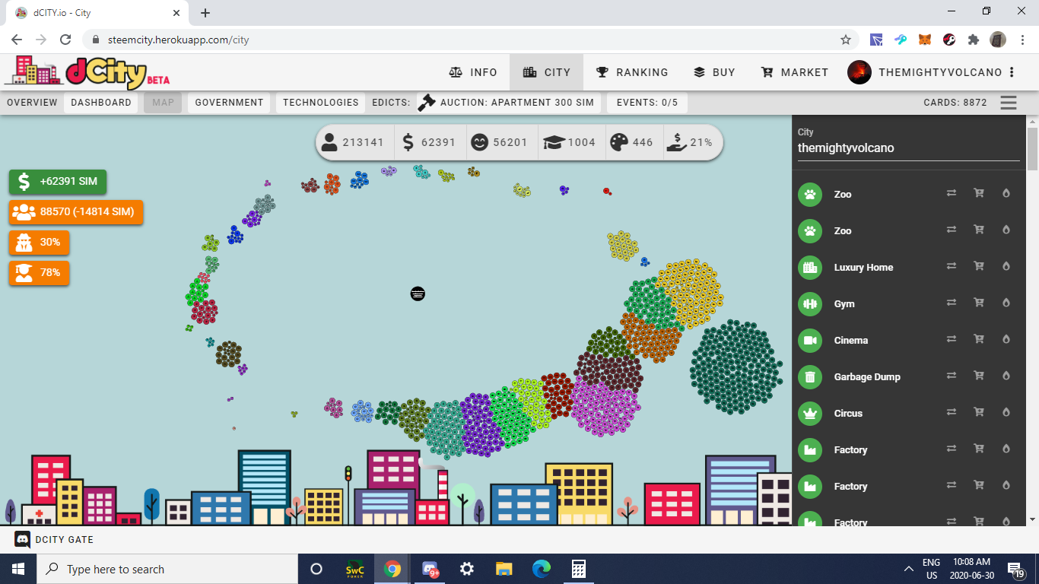The image size is (1039, 584).
Task: Open the Discord DCITY GATE link
Action: pos(55,540)
